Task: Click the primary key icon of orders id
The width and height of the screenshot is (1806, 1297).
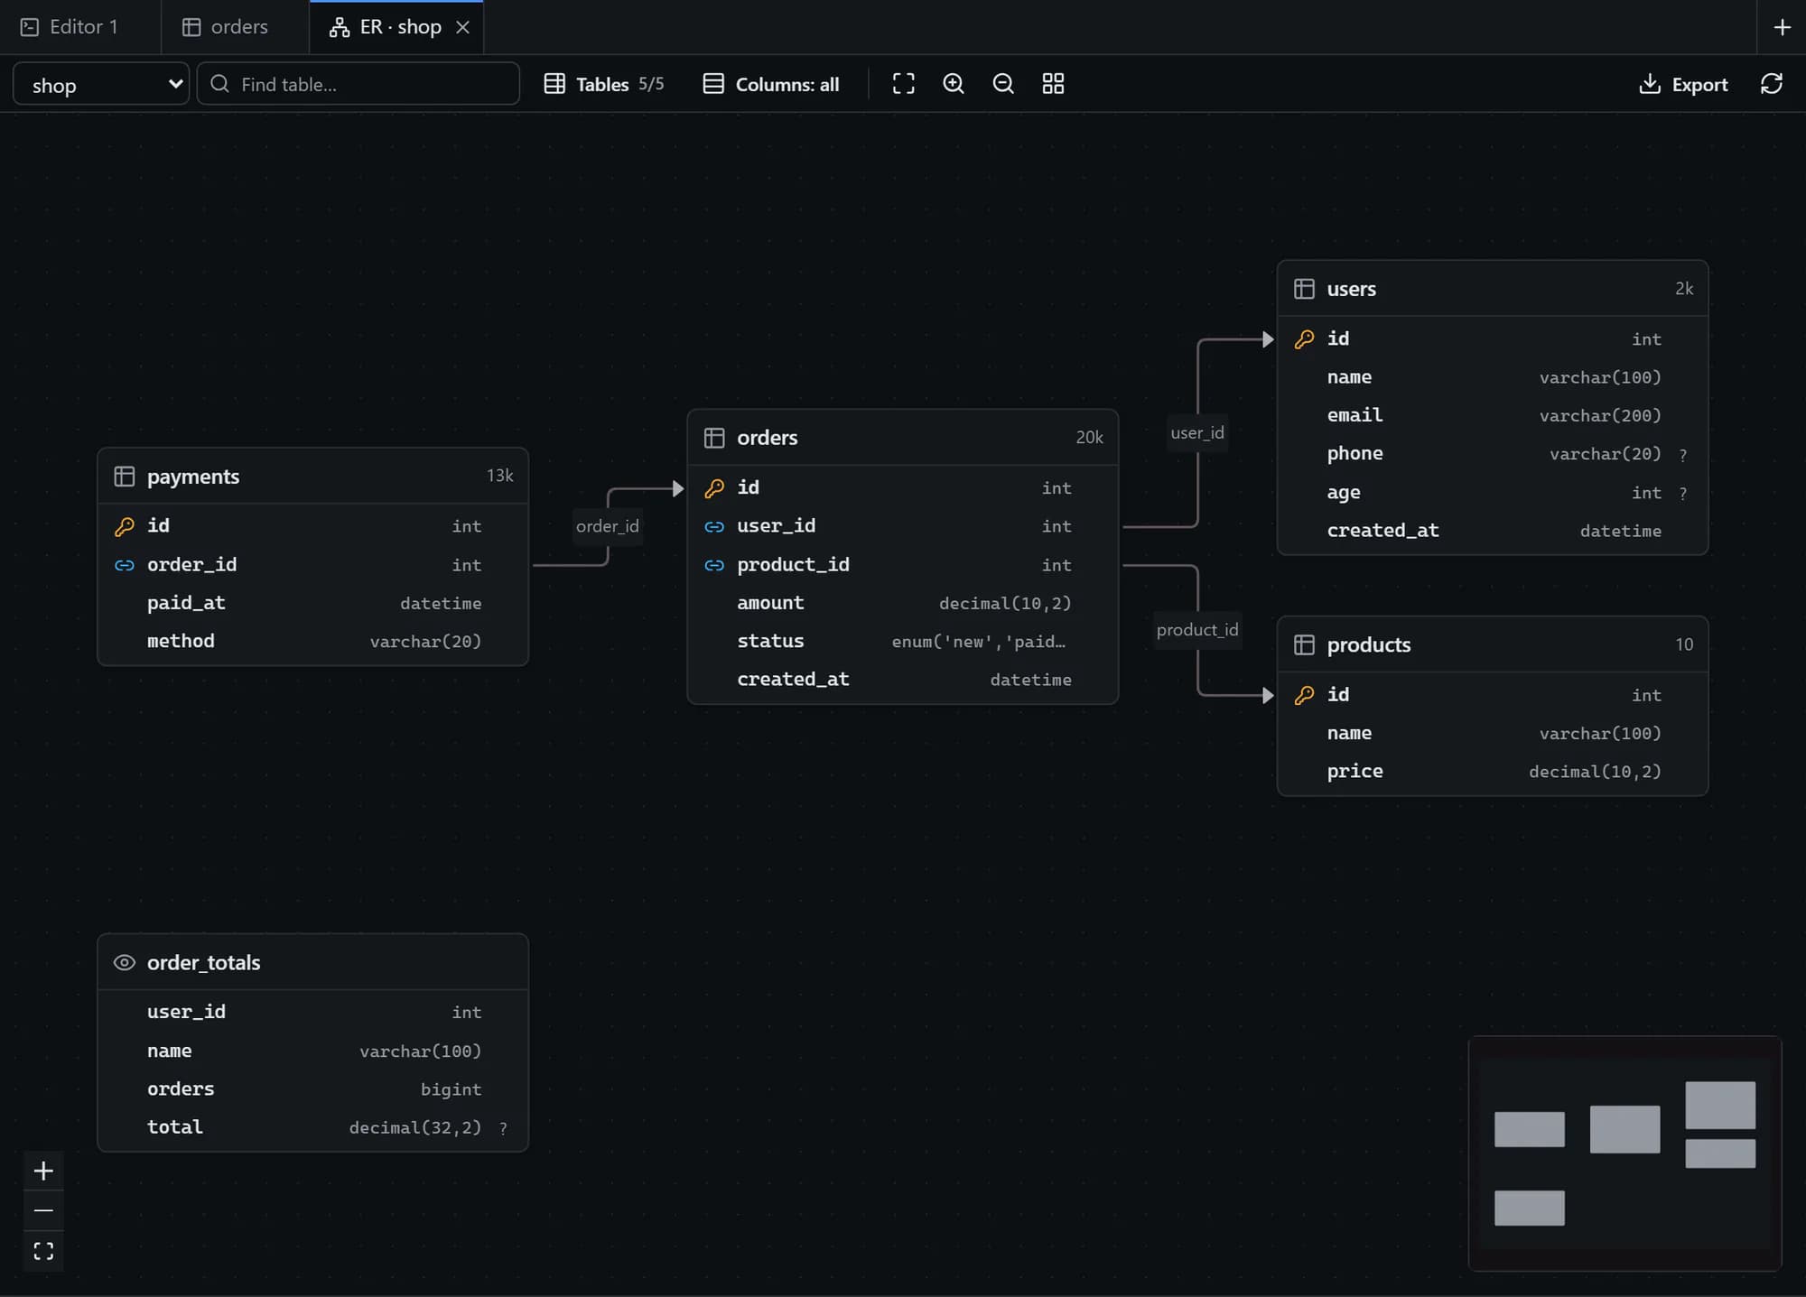Action: click(x=714, y=488)
